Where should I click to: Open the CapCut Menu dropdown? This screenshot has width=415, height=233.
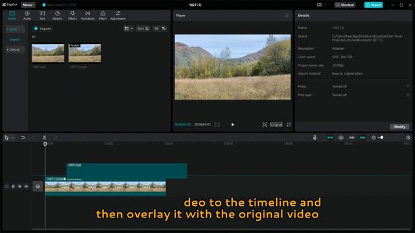pos(28,5)
